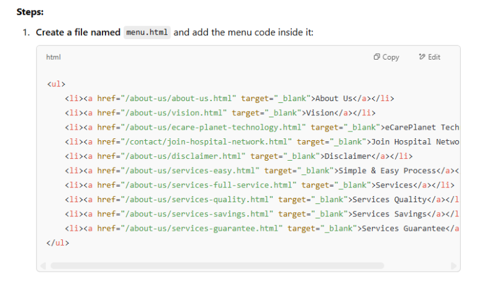The height and width of the screenshot is (281, 477).
Task: Click the 'Vision' anchor text in code
Action: (x=320, y=112)
